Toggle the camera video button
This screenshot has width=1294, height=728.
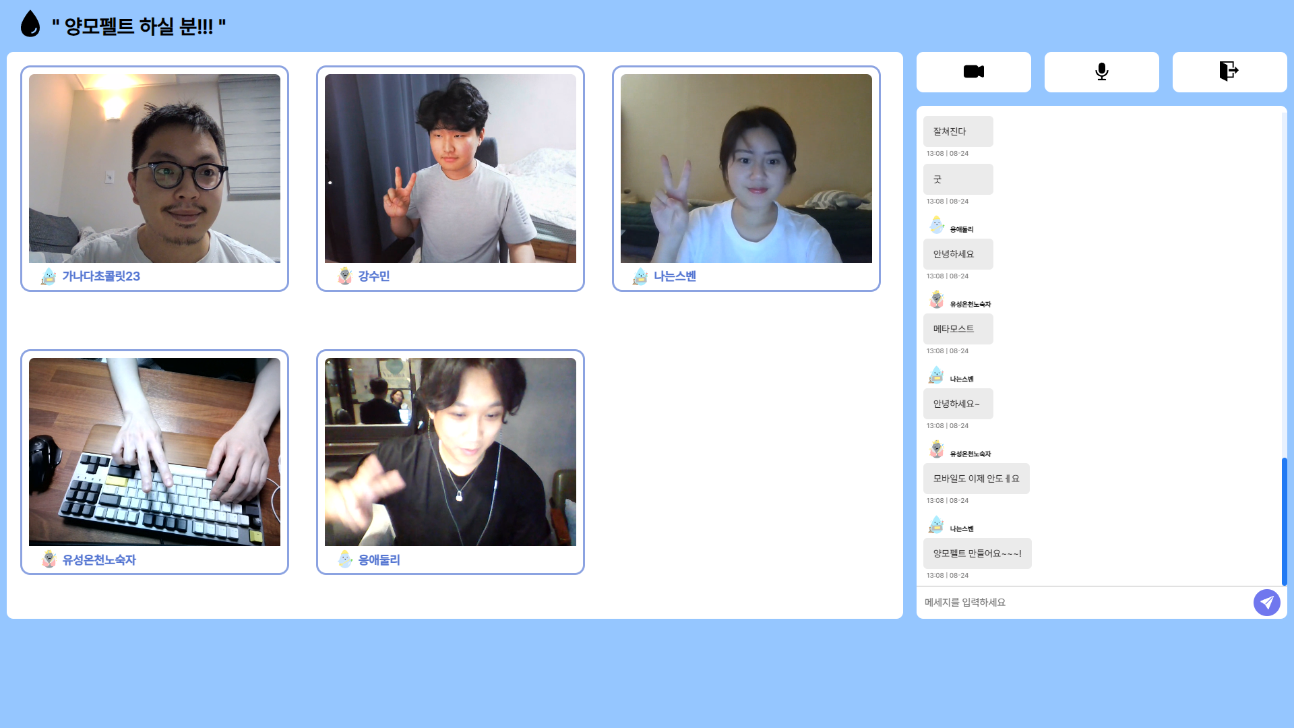pyautogui.click(x=973, y=71)
